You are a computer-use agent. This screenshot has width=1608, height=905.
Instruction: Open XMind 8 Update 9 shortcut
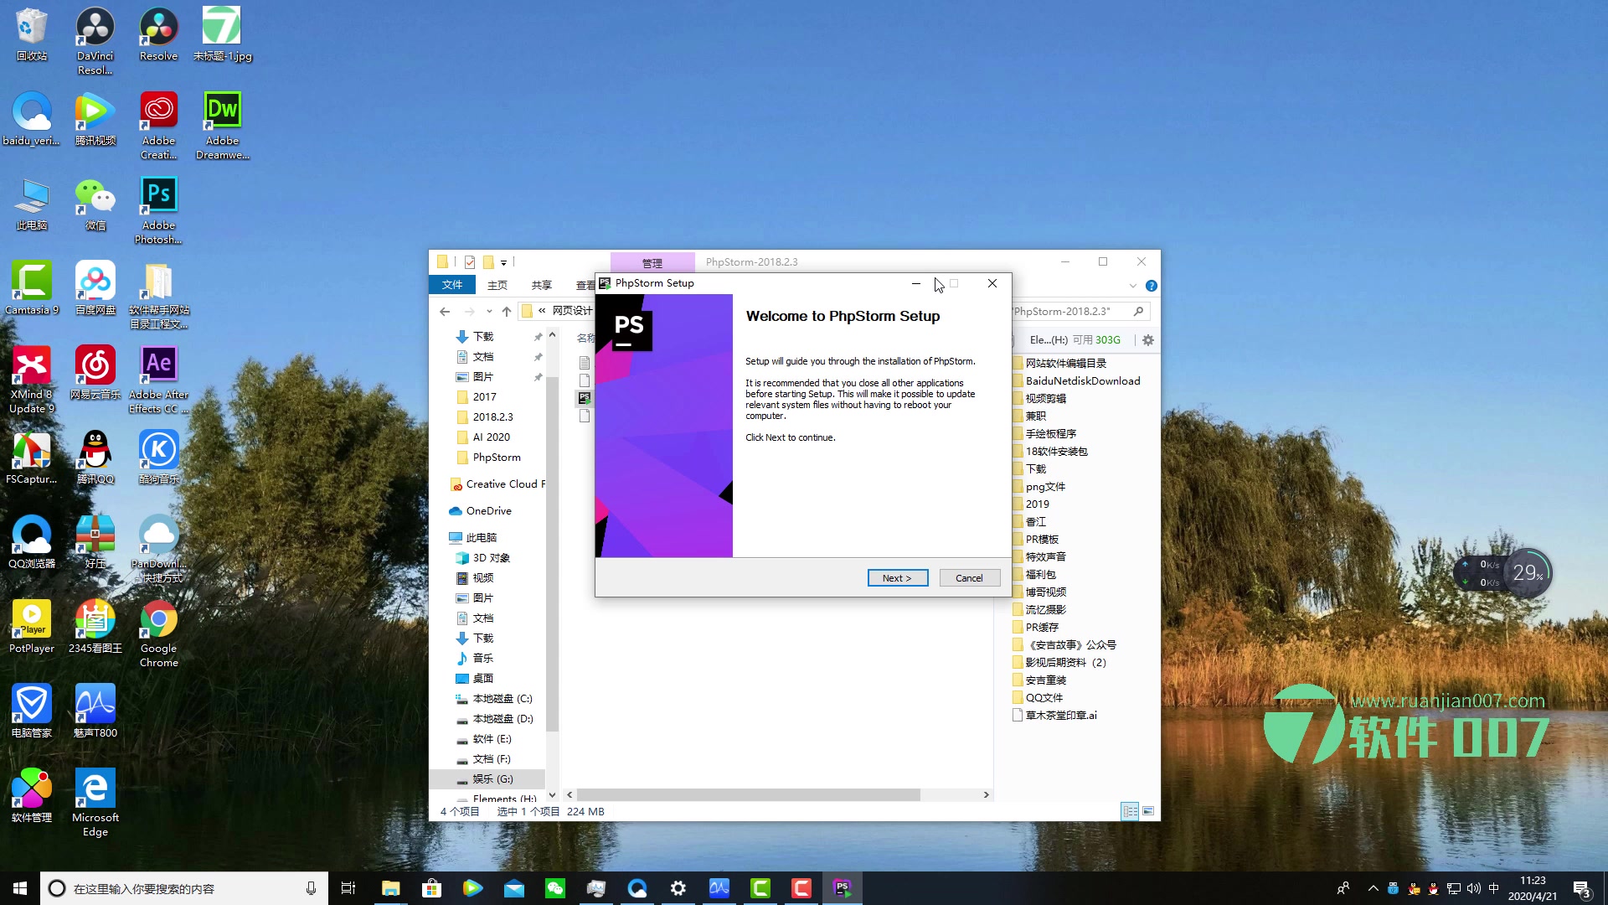click(x=32, y=380)
